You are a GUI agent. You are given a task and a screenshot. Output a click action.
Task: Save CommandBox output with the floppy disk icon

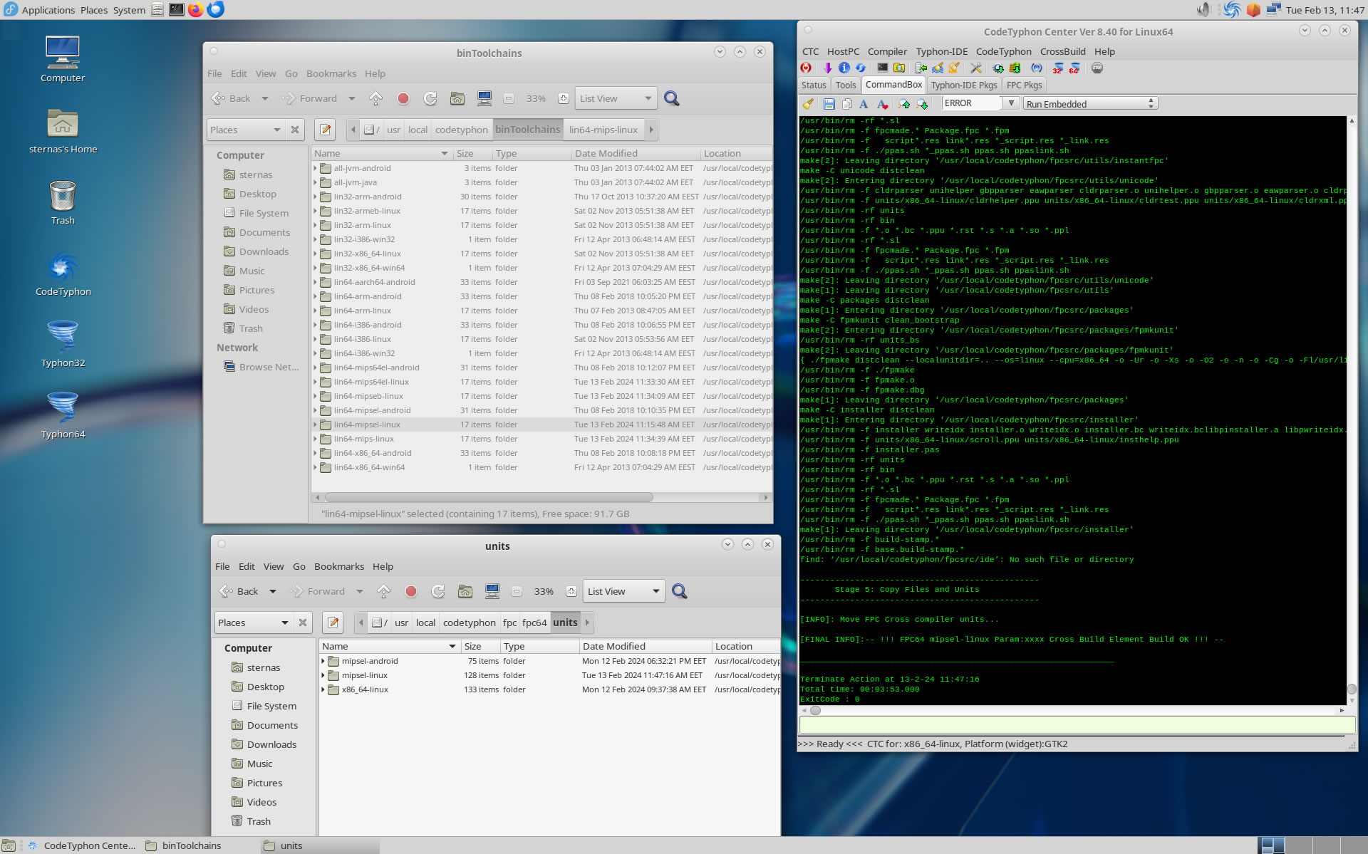829,104
